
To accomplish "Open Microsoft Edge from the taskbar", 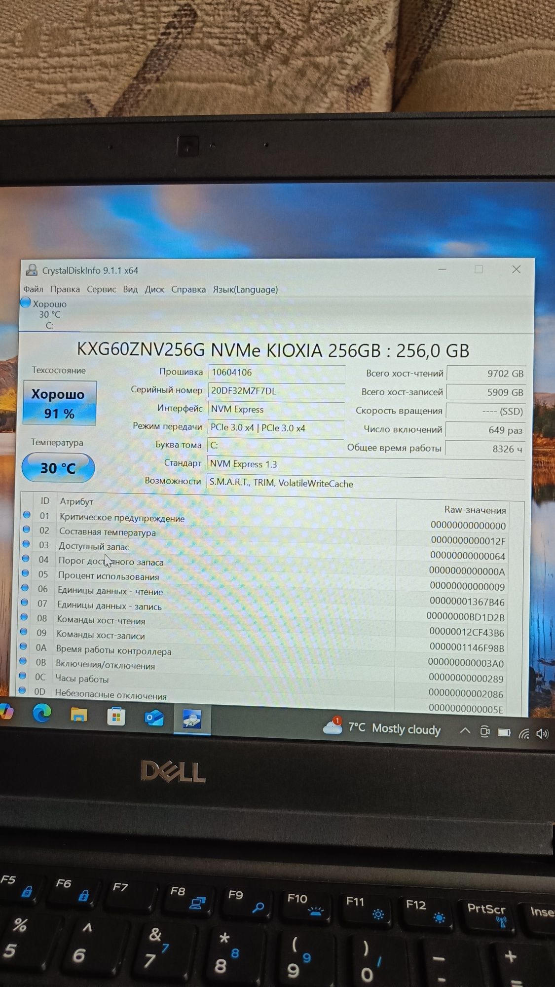I will point(42,714).
